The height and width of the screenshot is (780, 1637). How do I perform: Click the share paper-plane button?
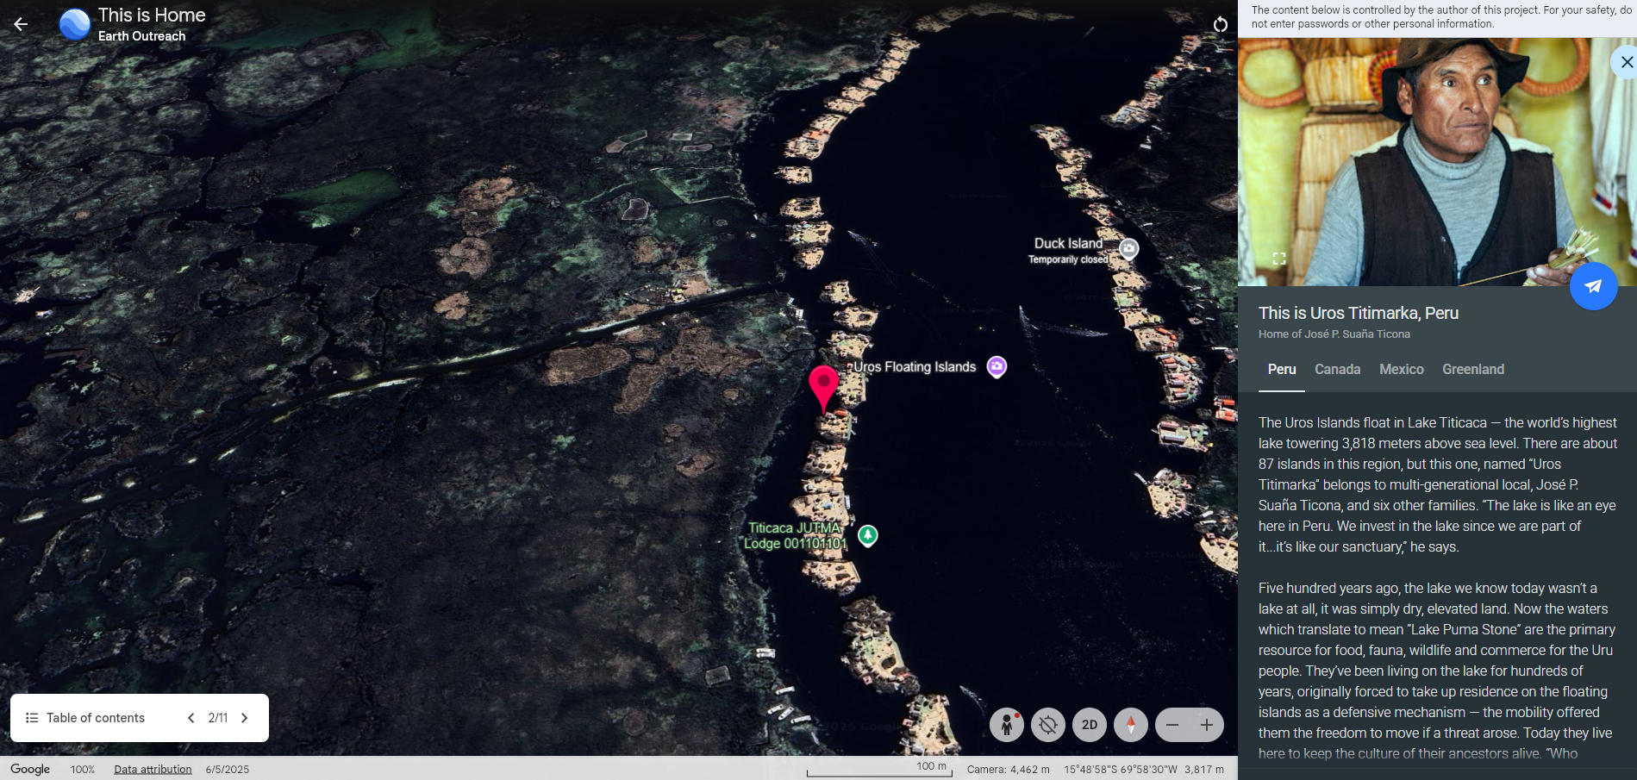coord(1594,285)
